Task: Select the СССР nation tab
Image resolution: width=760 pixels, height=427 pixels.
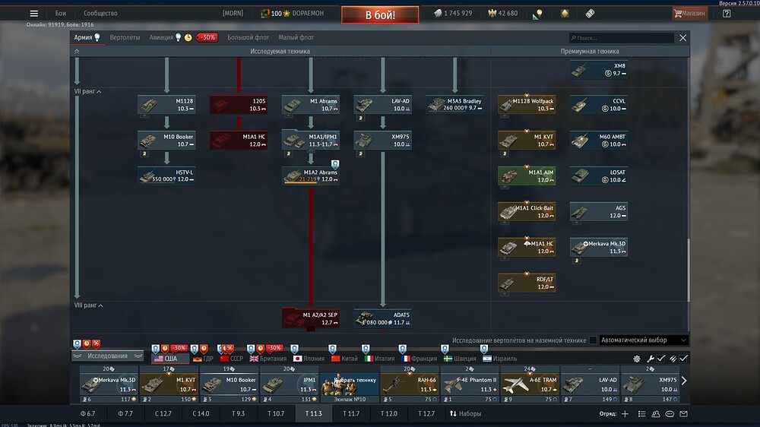Action: click(232, 359)
